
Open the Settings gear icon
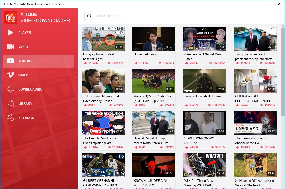[x=11, y=118]
